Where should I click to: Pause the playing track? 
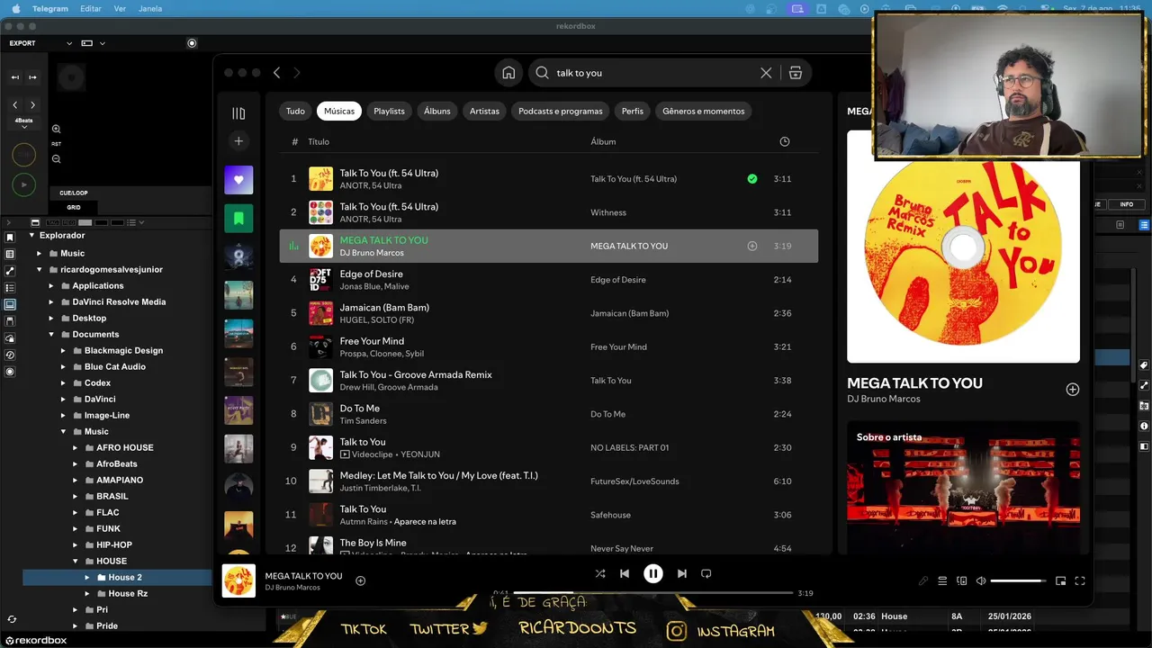pyautogui.click(x=653, y=573)
